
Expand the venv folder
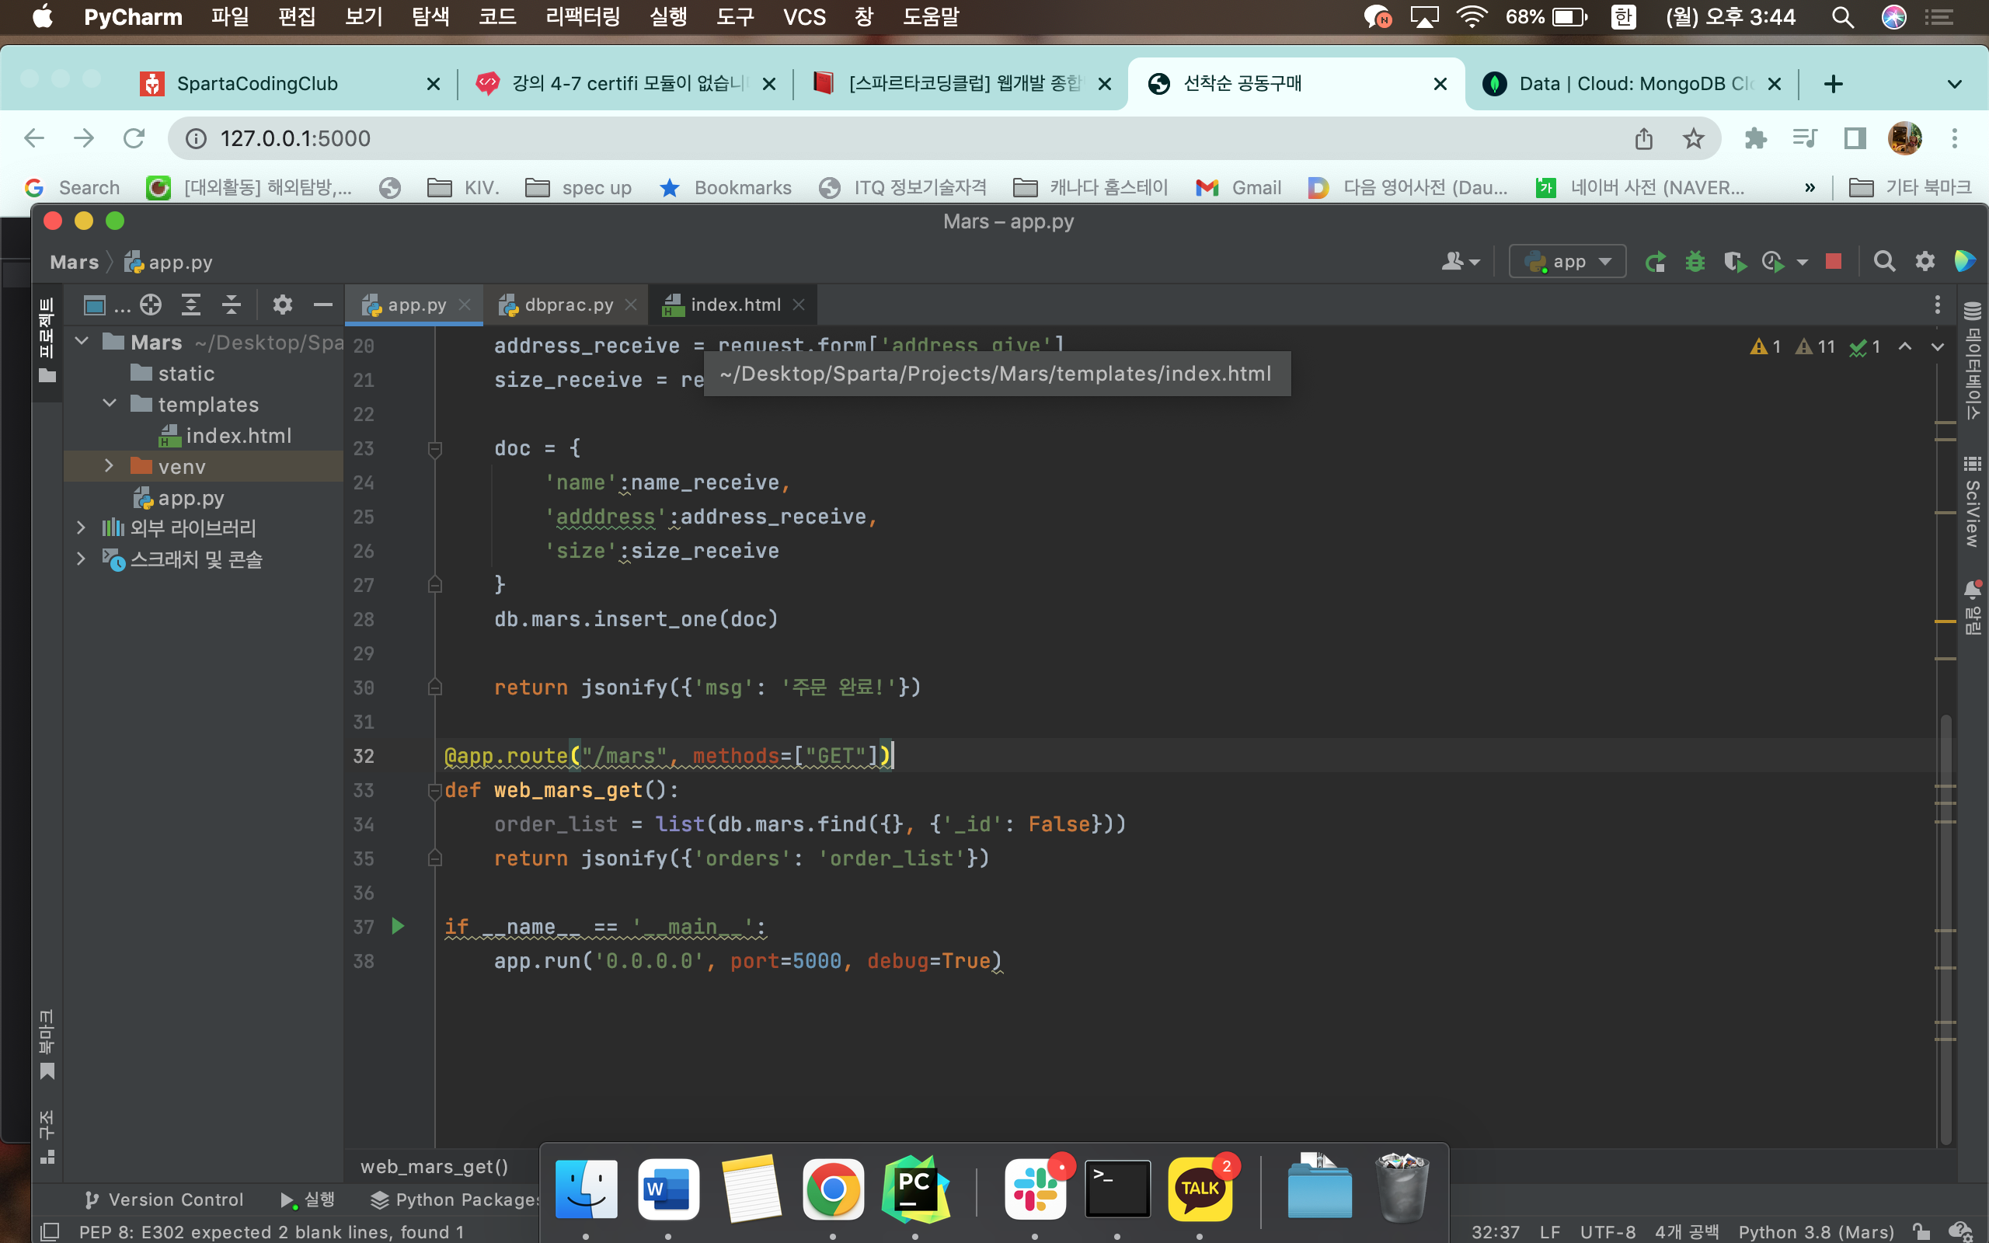110,466
